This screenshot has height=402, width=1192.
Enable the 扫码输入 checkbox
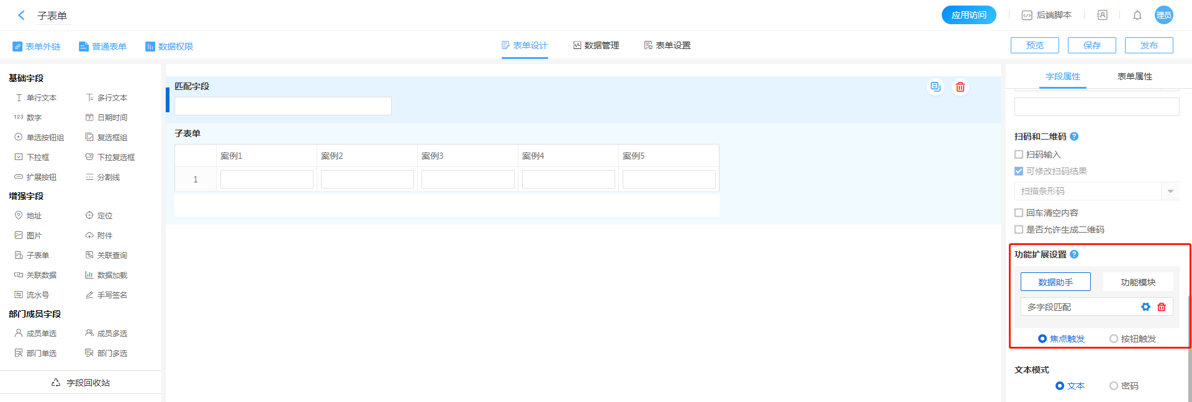point(1019,154)
